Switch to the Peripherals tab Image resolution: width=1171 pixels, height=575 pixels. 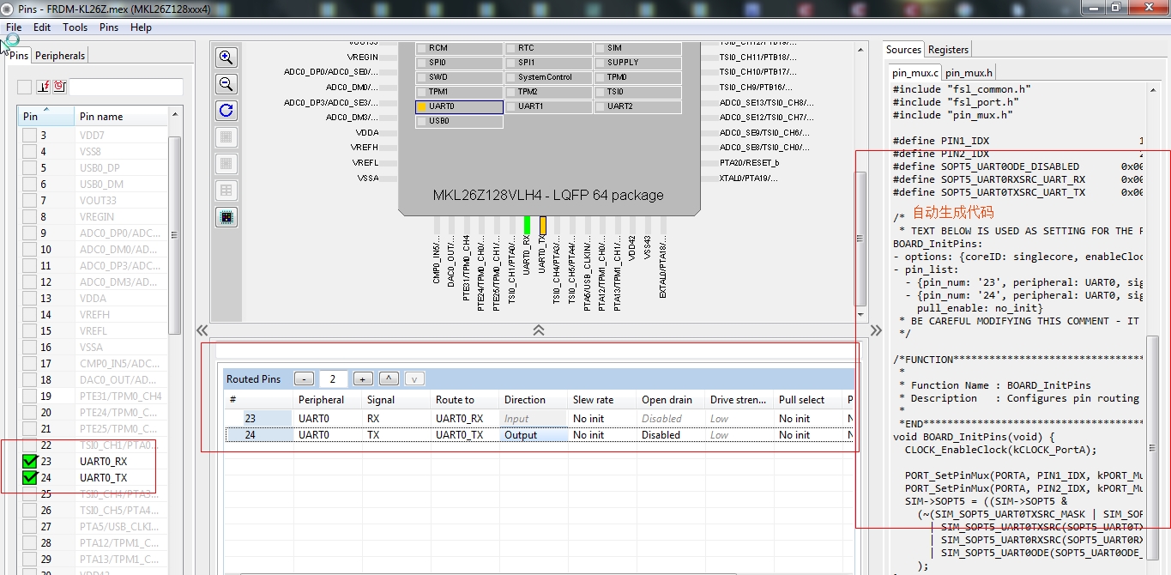[x=60, y=56]
